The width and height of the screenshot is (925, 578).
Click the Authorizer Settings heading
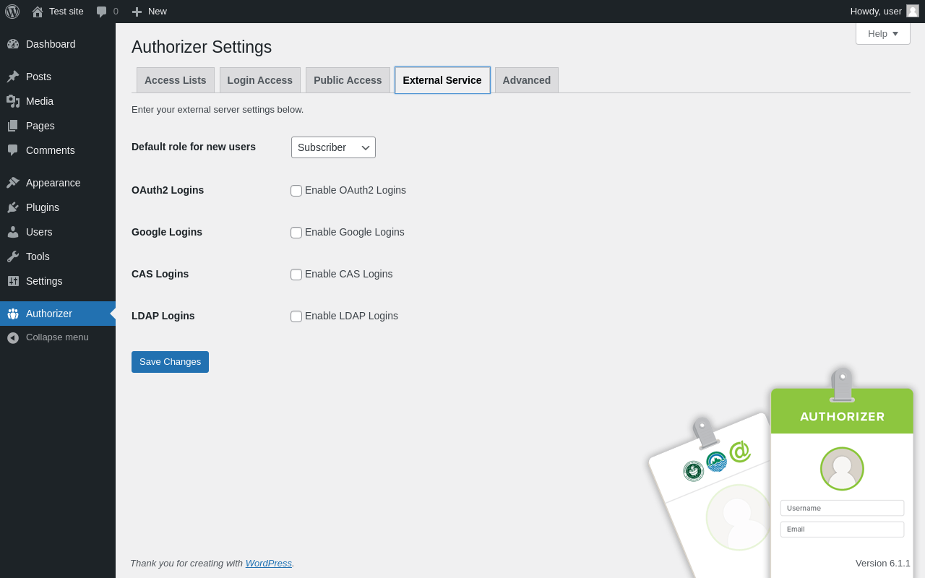point(202,47)
